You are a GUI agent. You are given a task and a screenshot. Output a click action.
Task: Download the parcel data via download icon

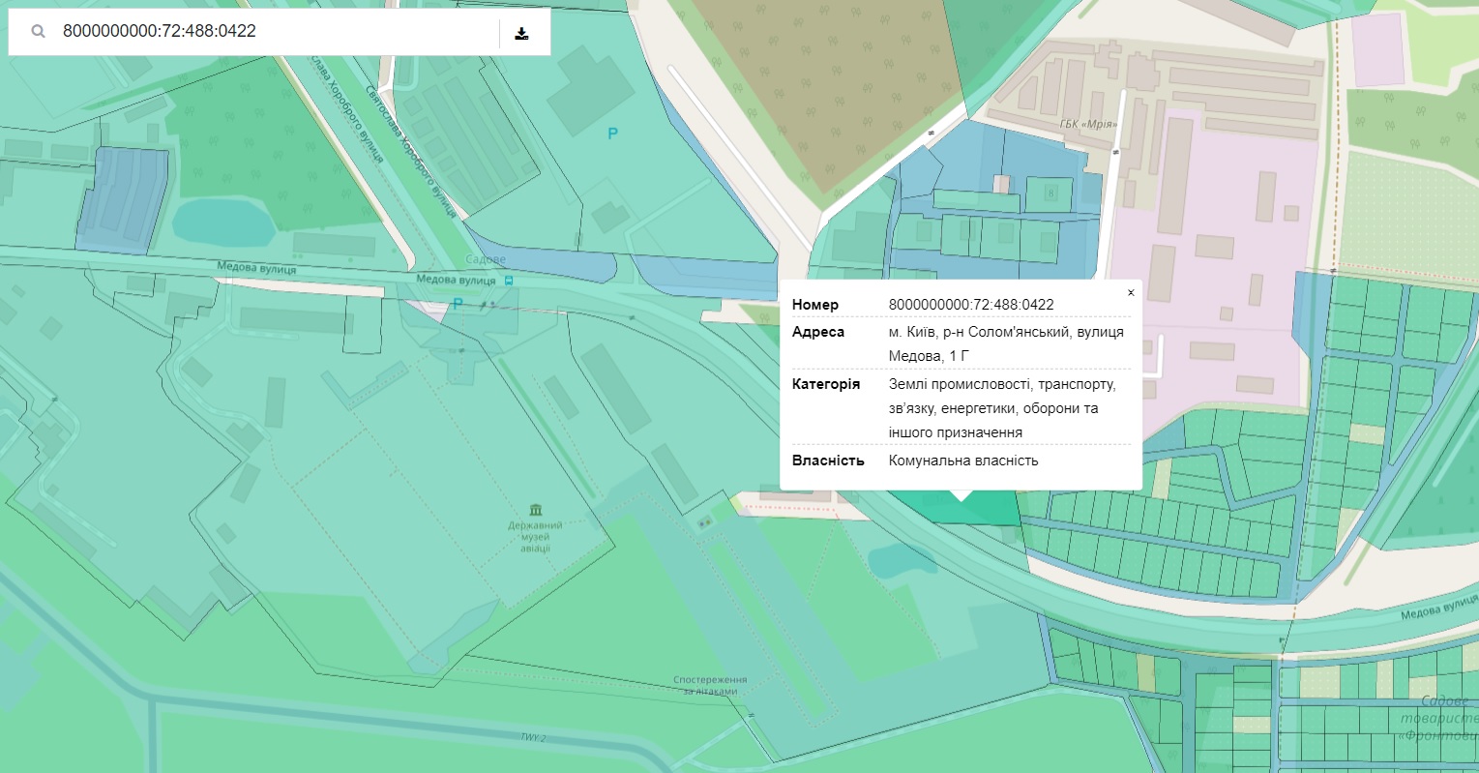521,33
